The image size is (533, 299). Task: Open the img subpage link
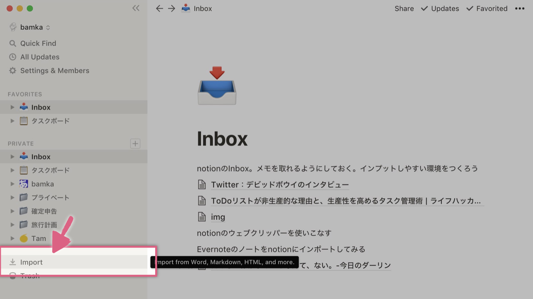(x=218, y=217)
